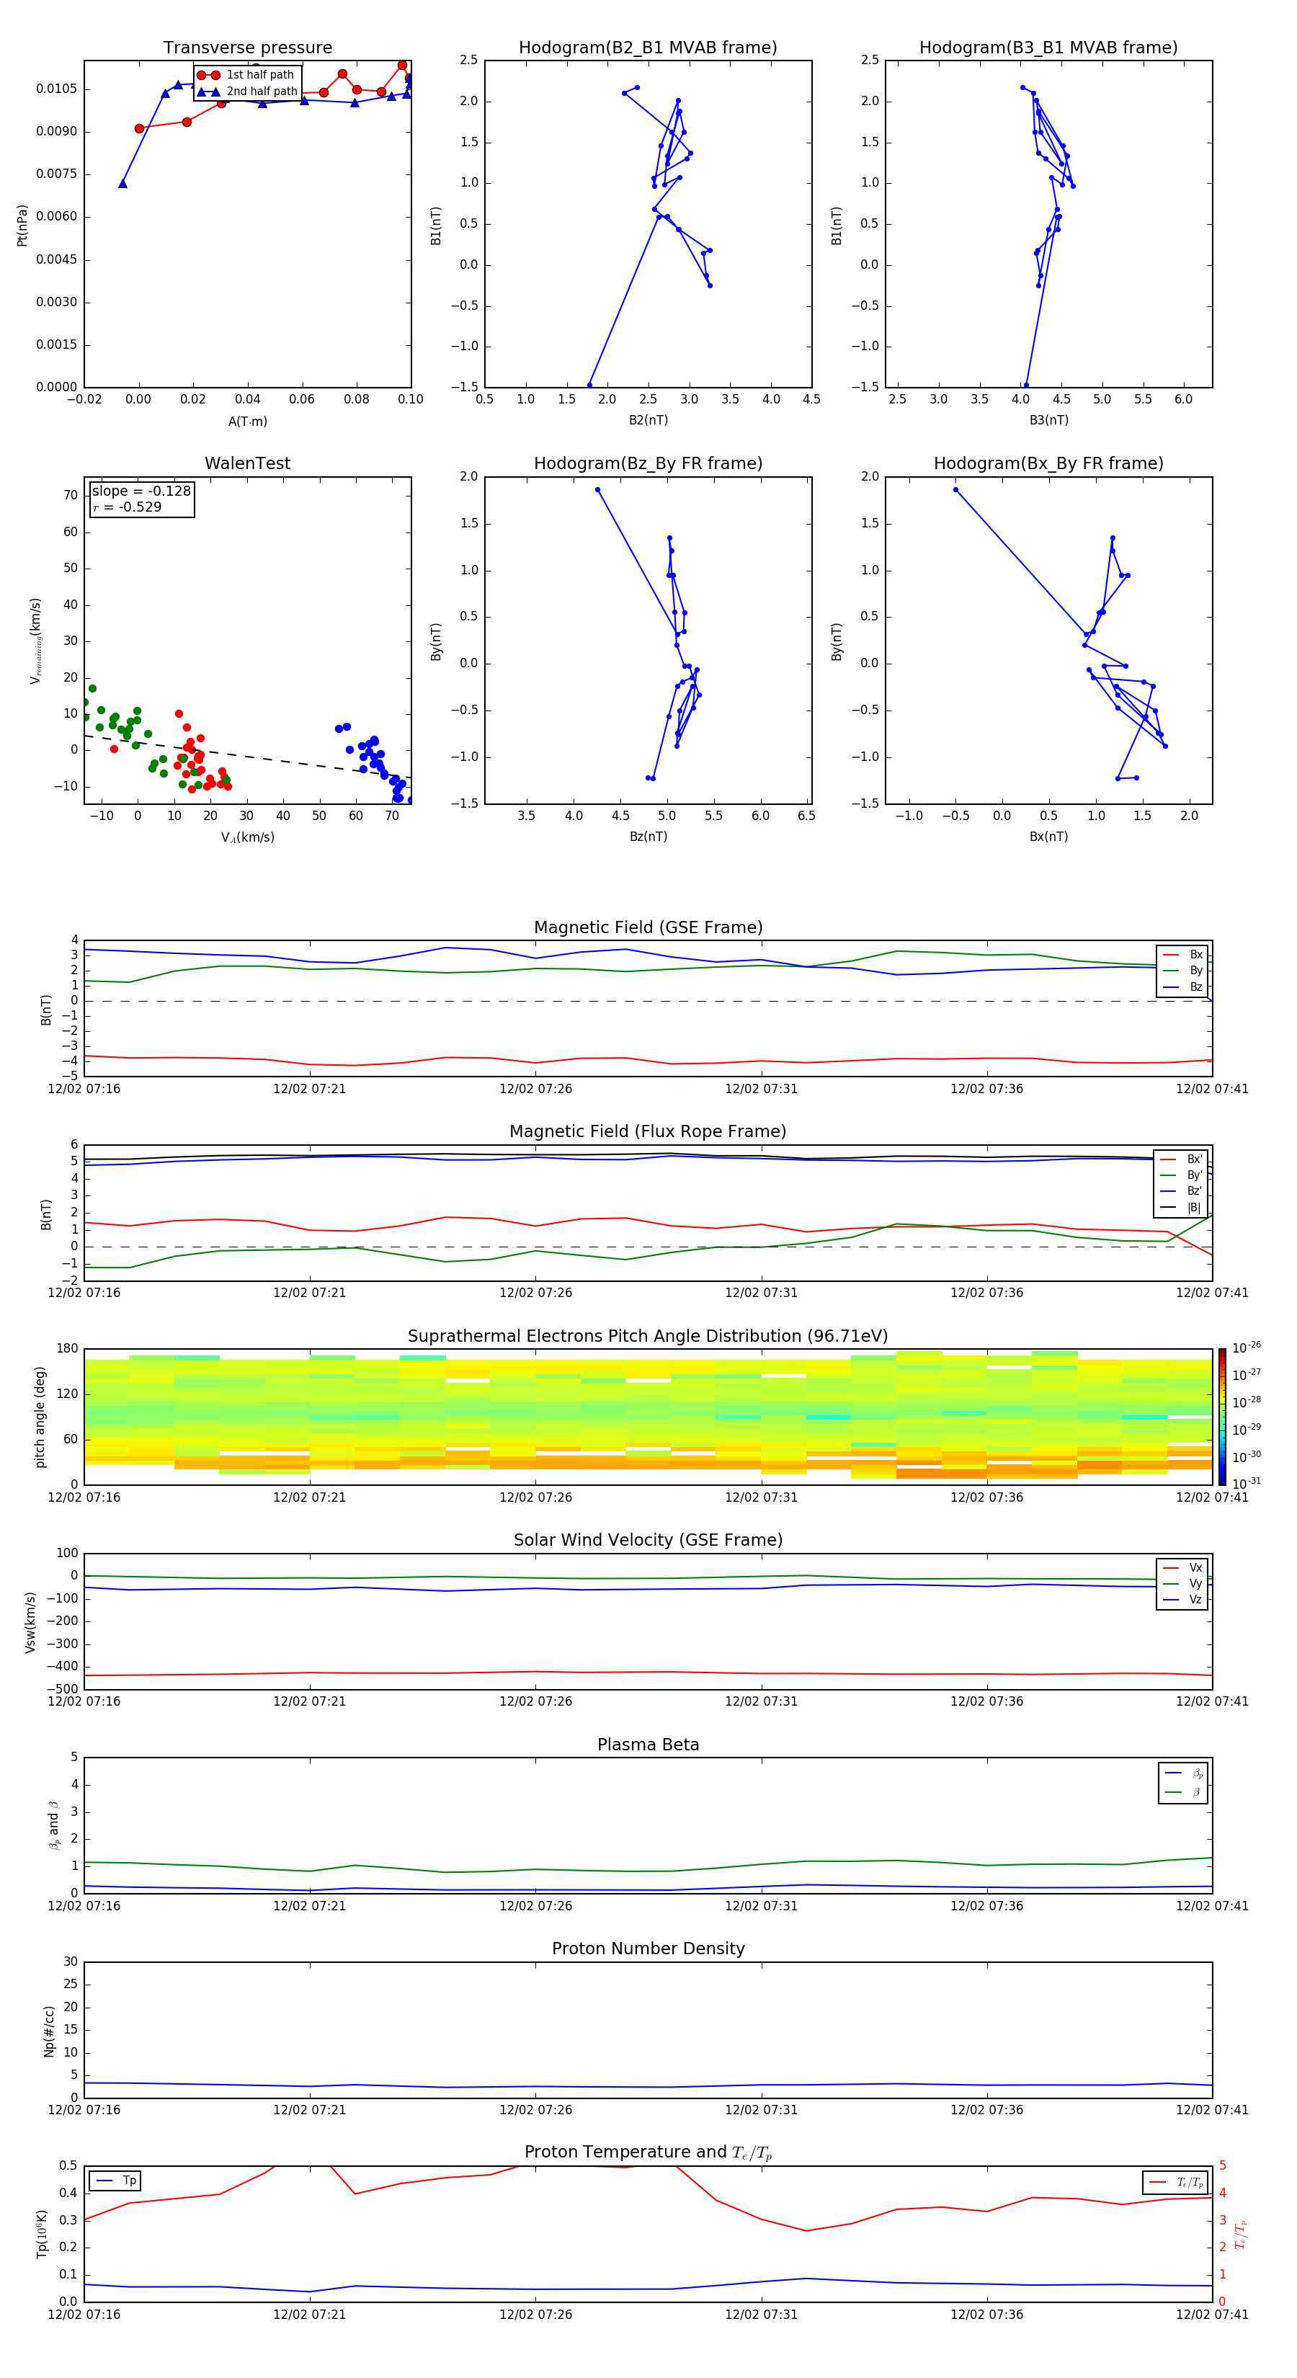Click the 'V_A(km/s)' x-axis label
This screenshot has width=1297, height=2378.
[x=247, y=837]
